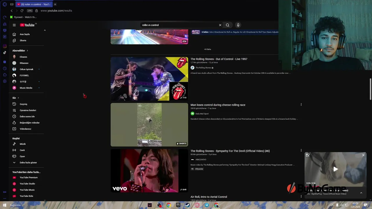Open Videolarınız page

pyautogui.click(x=26, y=129)
